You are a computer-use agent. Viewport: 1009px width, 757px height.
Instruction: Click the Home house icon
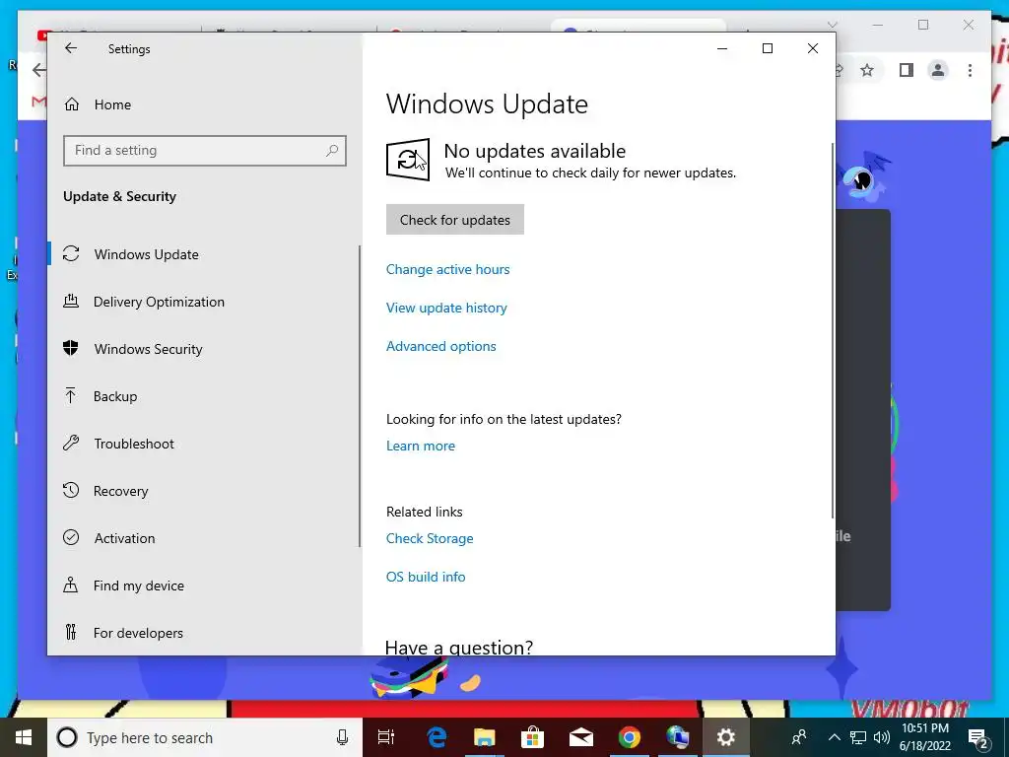71,104
